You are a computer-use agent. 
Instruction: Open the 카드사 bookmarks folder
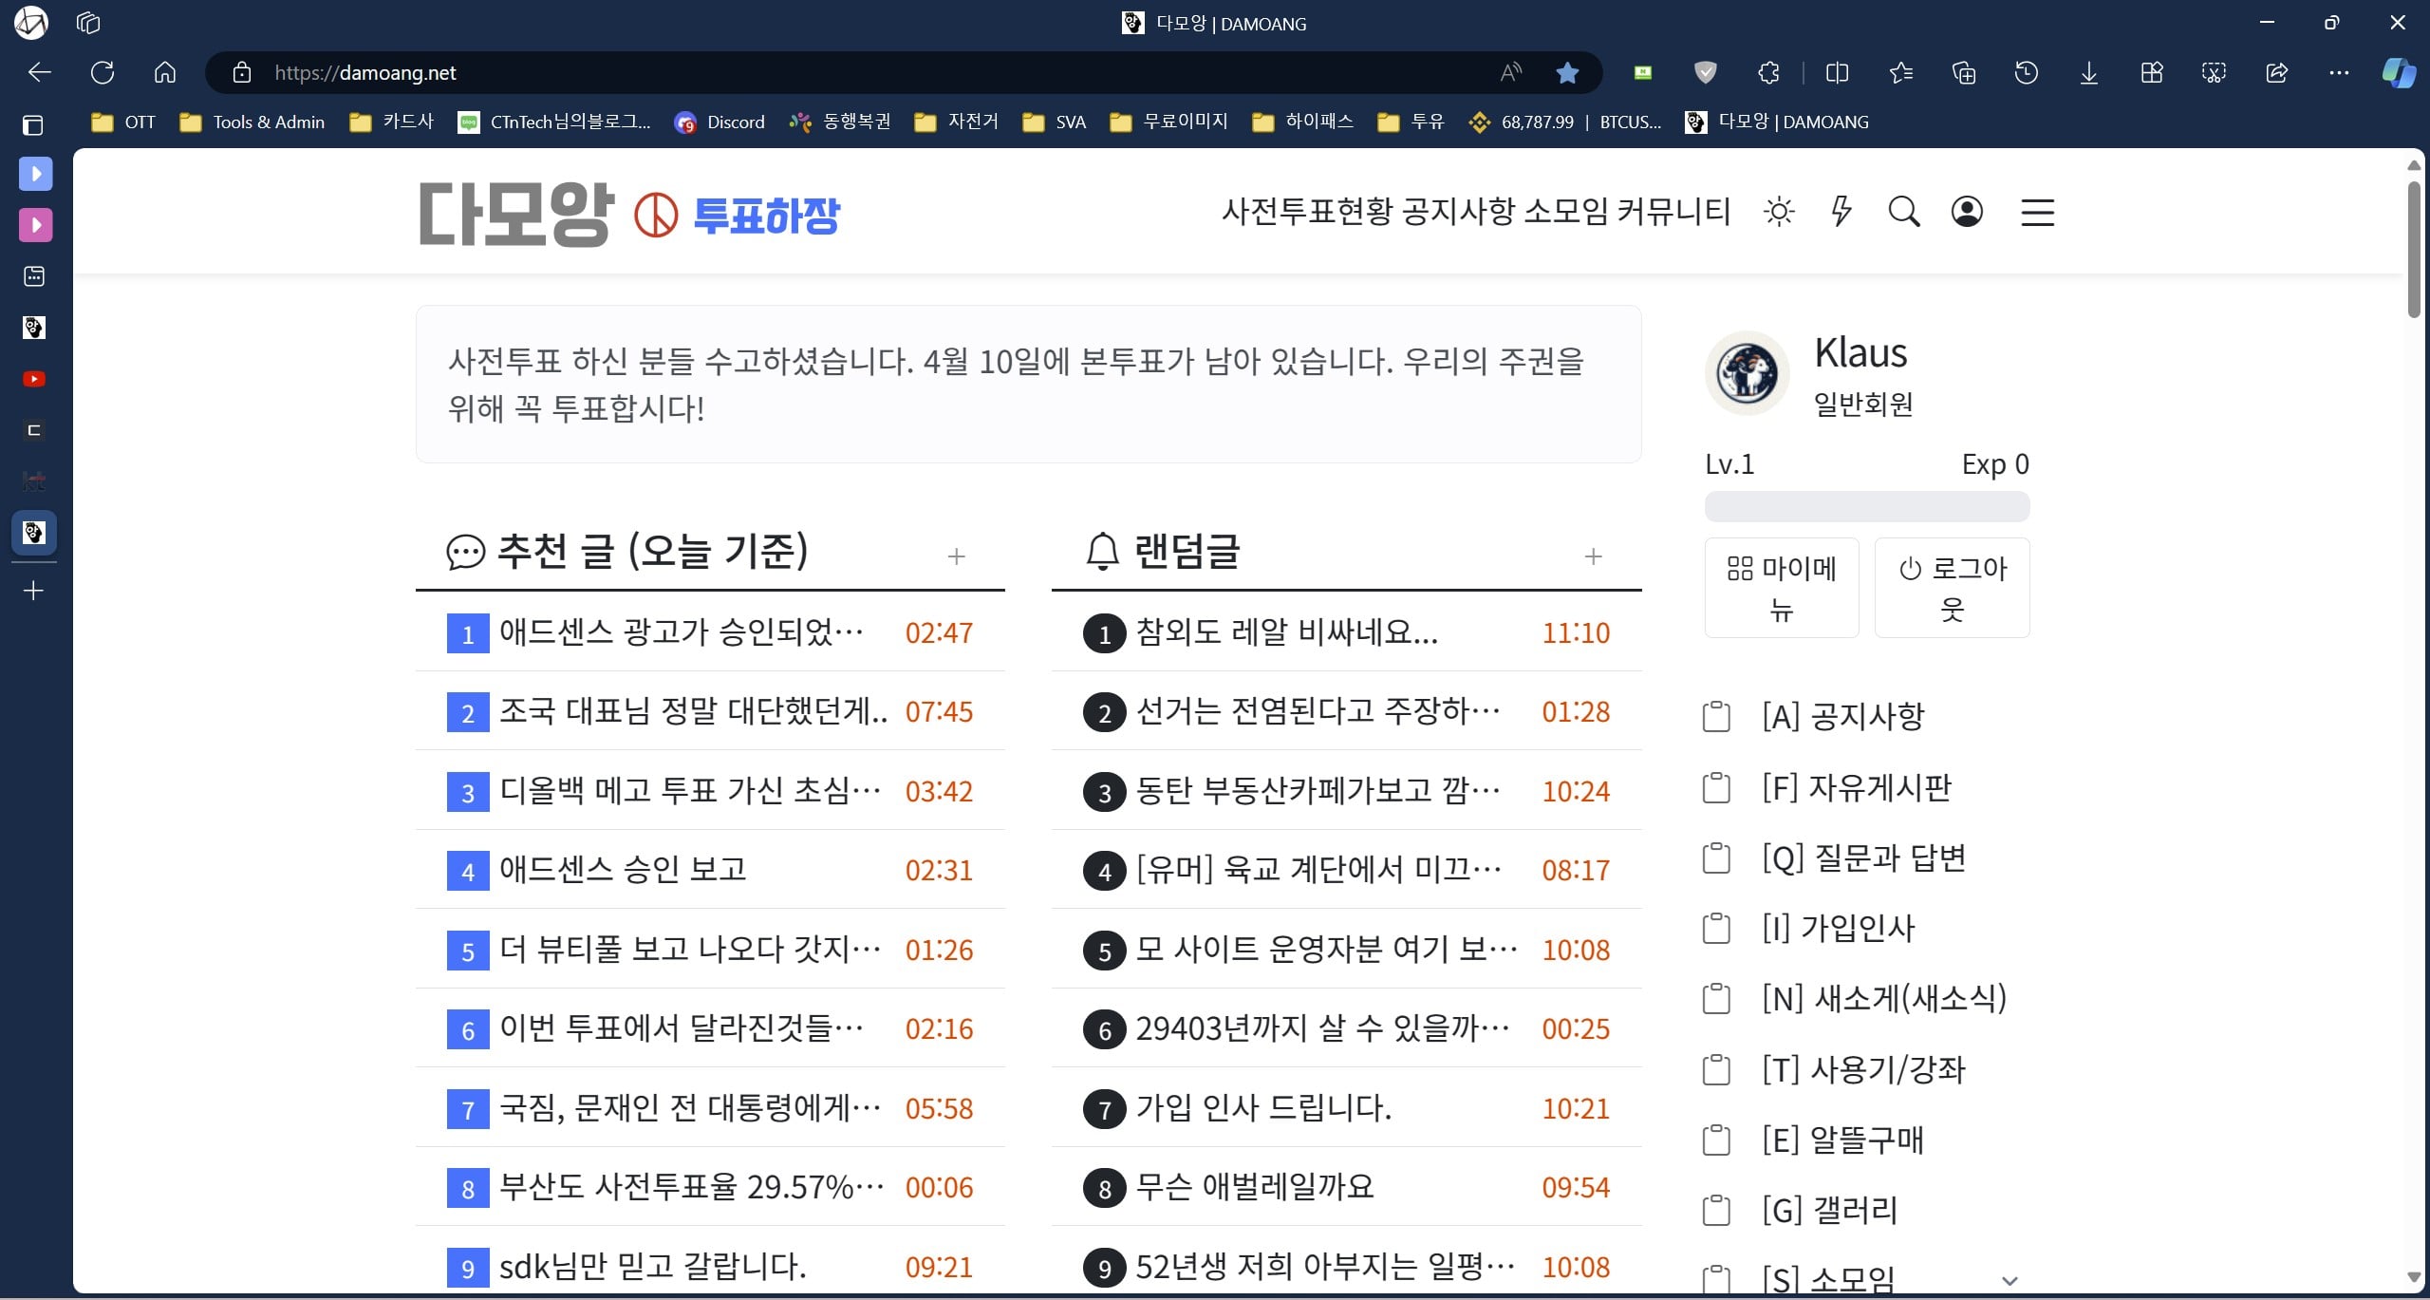pyautogui.click(x=391, y=122)
